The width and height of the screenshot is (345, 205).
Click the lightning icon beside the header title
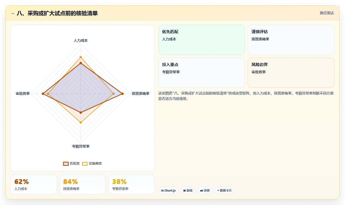(13, 13)
